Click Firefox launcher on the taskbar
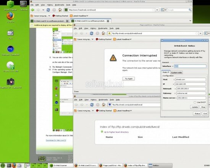 tap(14, 166)
